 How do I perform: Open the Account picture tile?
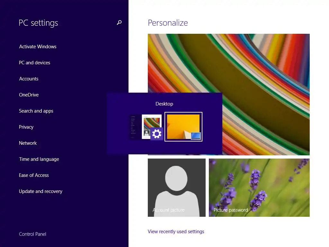tap(177, 188)
